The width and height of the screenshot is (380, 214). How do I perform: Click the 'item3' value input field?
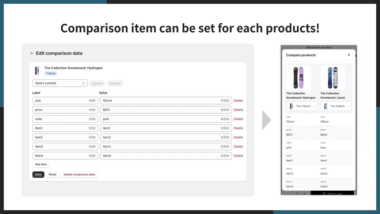[x=166, y=146]
